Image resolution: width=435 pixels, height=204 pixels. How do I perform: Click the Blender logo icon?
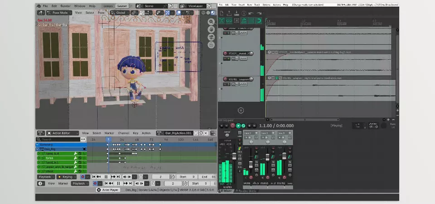tap(39, 6)
